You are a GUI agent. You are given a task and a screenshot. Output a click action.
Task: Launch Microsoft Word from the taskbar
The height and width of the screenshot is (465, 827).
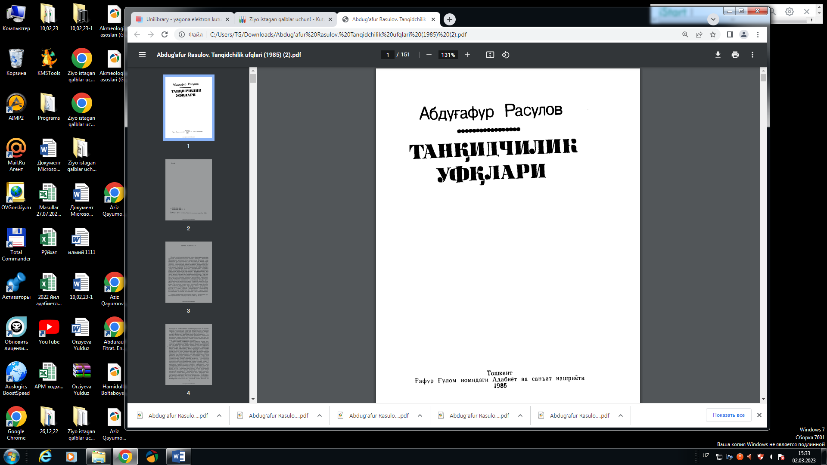click(x=178, y=456)
